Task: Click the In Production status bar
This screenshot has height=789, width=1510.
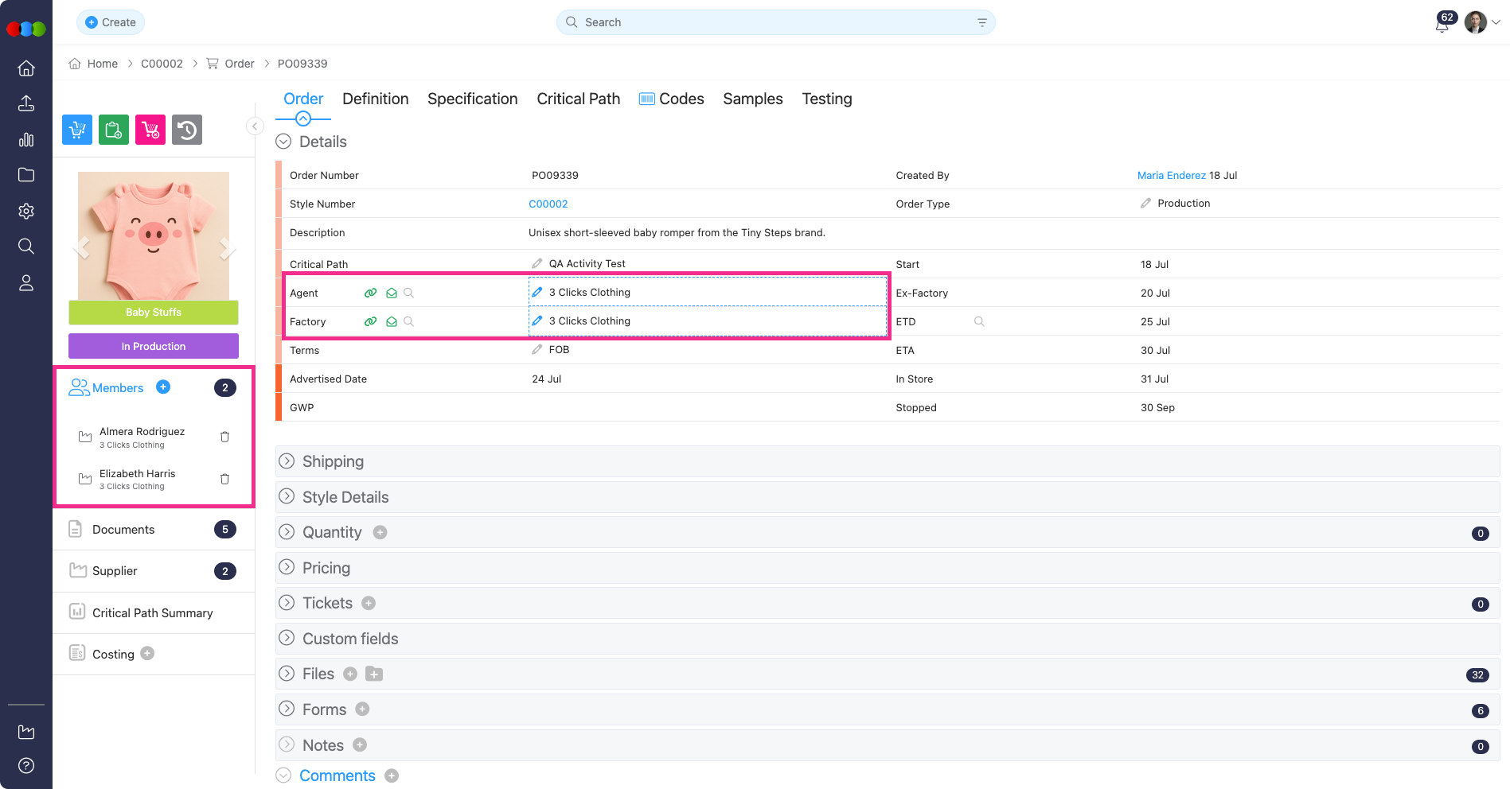Action: [154, 346]
